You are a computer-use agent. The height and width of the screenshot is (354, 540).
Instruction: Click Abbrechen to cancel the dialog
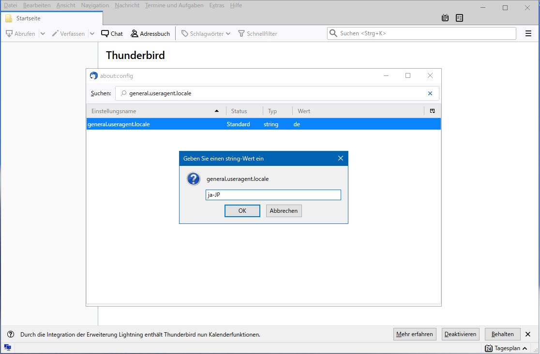click(284, 211)
